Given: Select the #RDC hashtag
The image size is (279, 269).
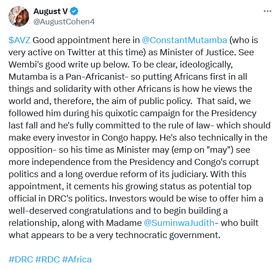Looking at the screenshot, I should click(x=47, y=260).
